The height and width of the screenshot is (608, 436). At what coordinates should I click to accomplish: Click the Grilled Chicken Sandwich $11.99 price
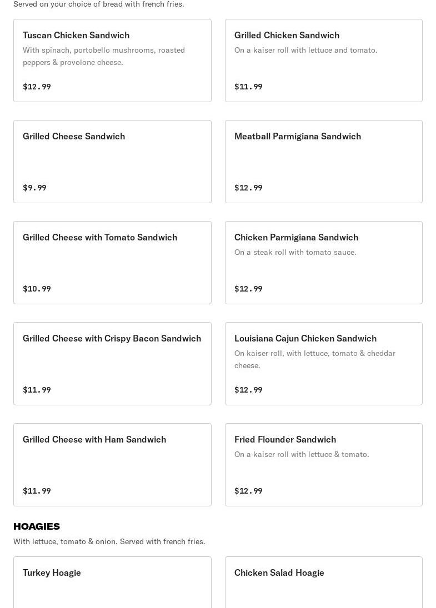[x=248, y=87]
